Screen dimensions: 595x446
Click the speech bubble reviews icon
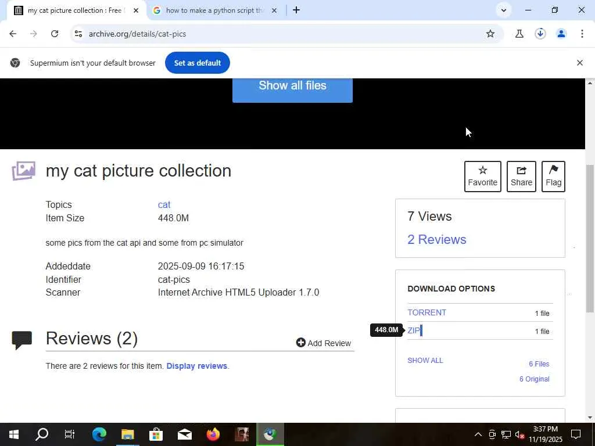coord(21,339)
